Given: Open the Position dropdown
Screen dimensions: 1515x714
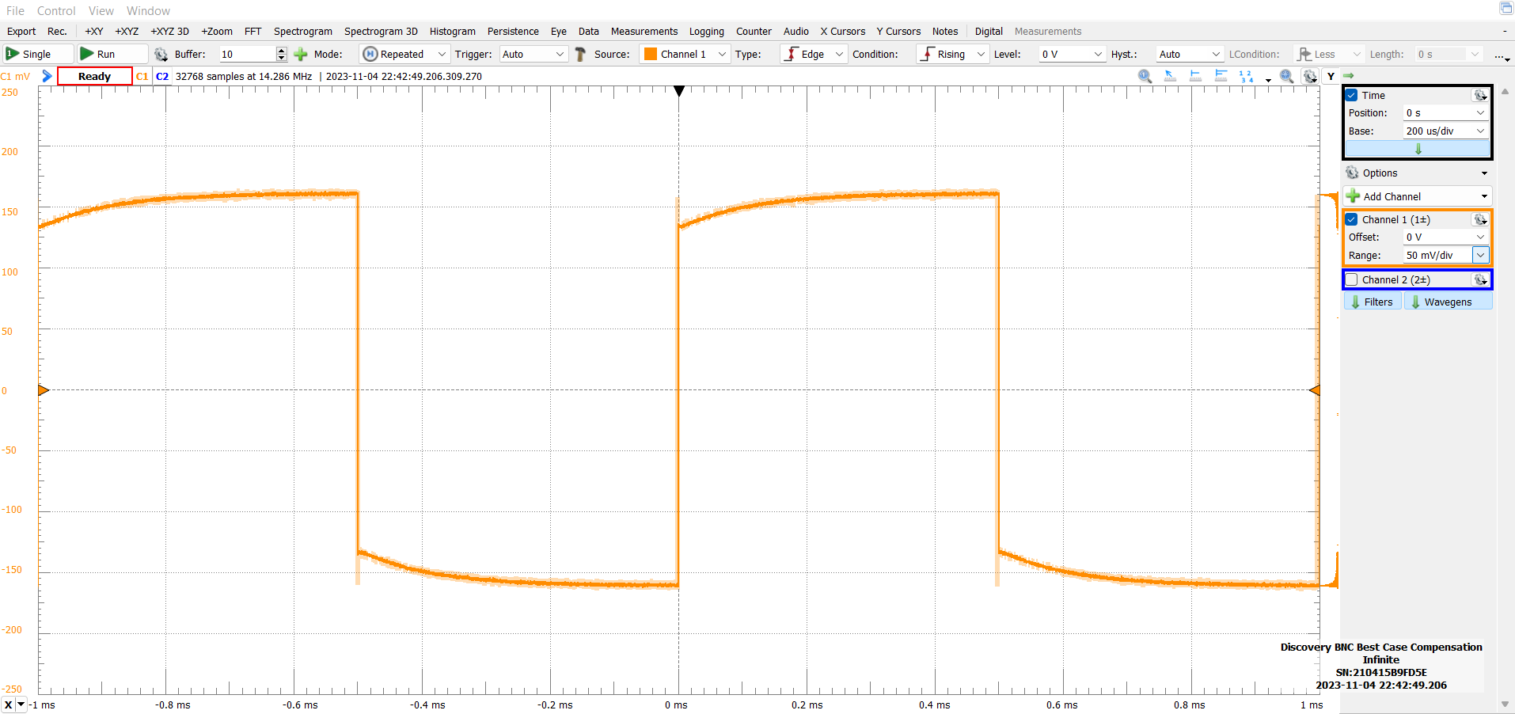Looking at the screenshot, I should click(1480, 112).
